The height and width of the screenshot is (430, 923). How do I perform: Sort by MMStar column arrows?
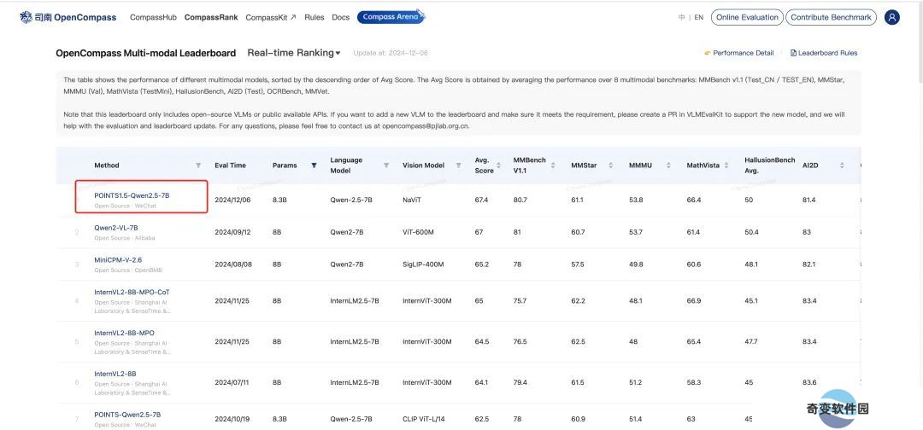[611, 166]
